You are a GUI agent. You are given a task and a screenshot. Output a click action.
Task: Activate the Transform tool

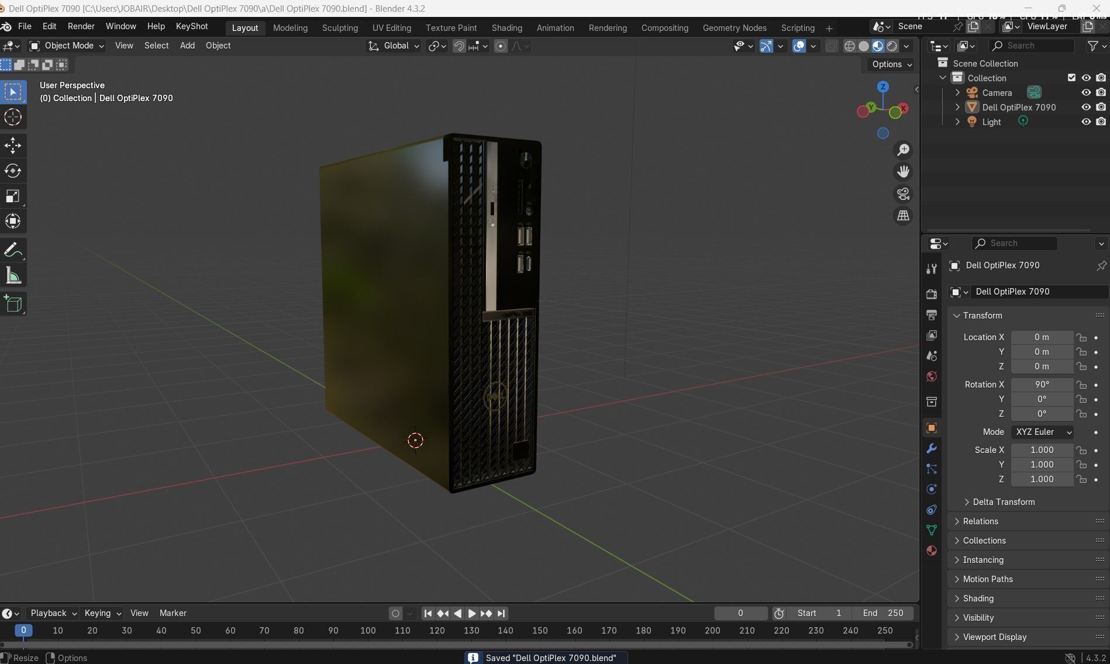tap(13, 221)
